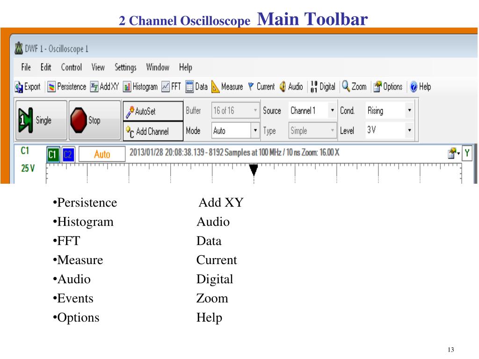The image size is (479, 359).
Task: Stop the acquisition with Stop button
Action: tap(94, 120)
